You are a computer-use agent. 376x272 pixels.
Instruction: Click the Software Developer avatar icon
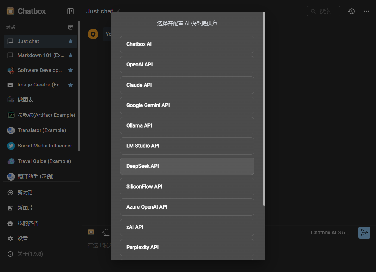pos(11,70)
